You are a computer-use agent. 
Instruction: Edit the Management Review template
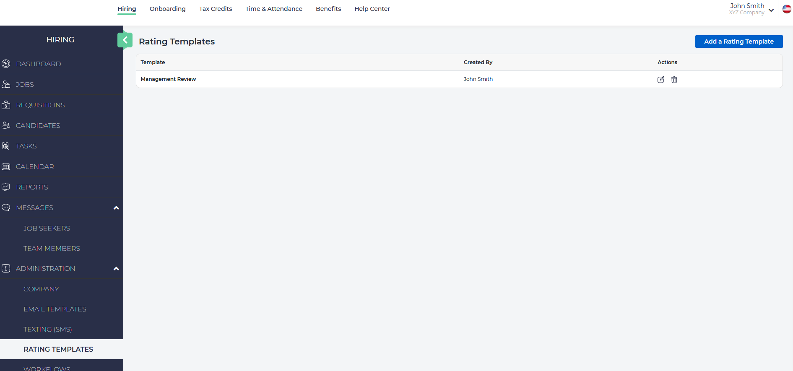click(x=660, y=80)
